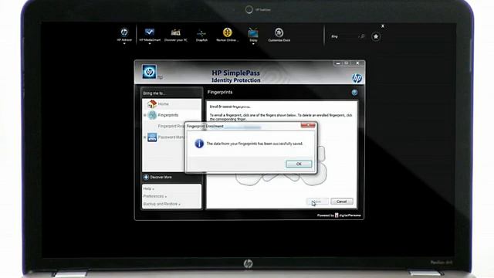494x278 pixels.
Task: Click the Password Manager icon
Action: [x=152, y=137]
